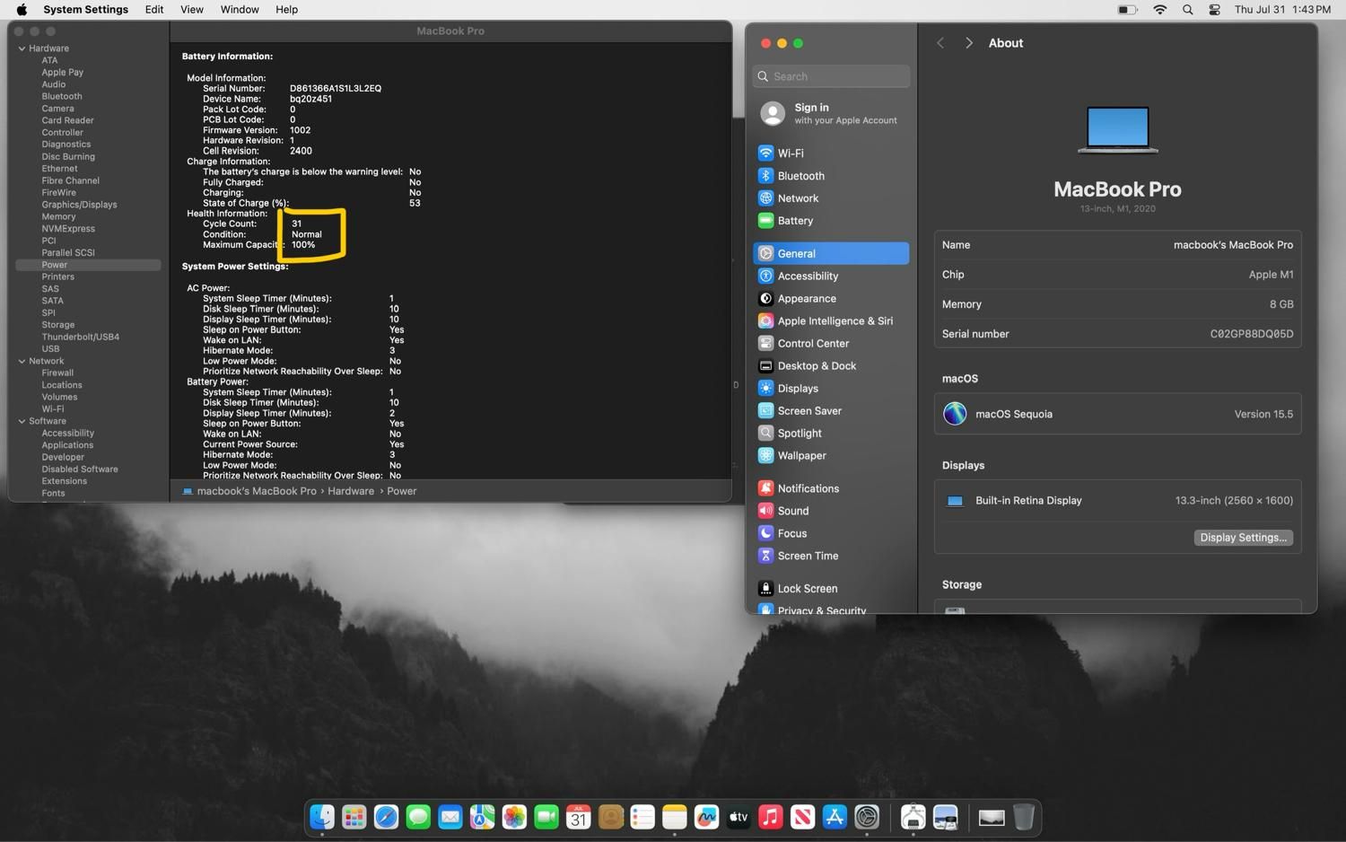Open Screen Time settings
1346x842 pixels.
point(831,557)
